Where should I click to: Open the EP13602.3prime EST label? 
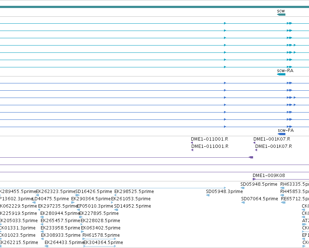tap(16, 198)
